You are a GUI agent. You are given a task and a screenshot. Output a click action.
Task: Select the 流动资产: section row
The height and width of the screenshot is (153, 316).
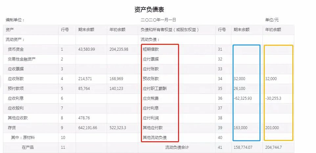tap(15, 40)
